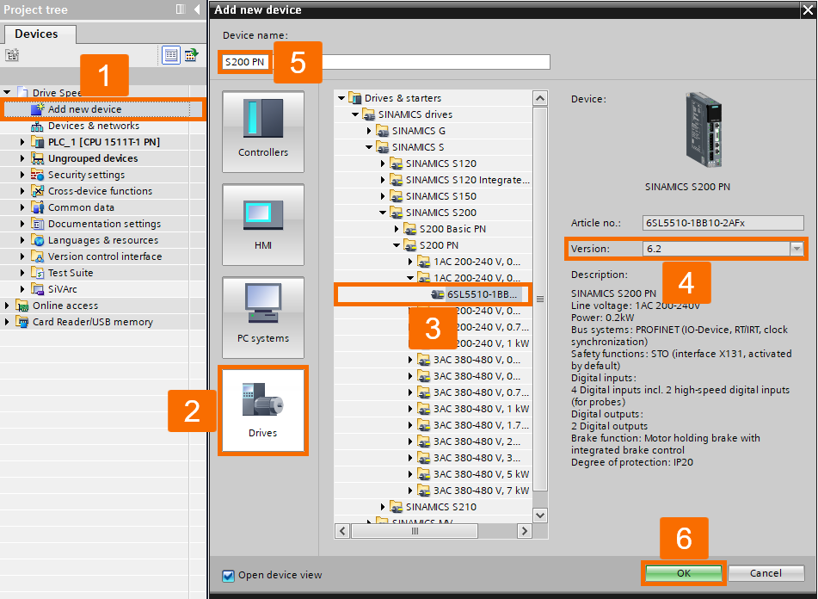Click the PLC_1 CPU 1511T-1 PN icon
Screen dimensions: 818x599
37,142
